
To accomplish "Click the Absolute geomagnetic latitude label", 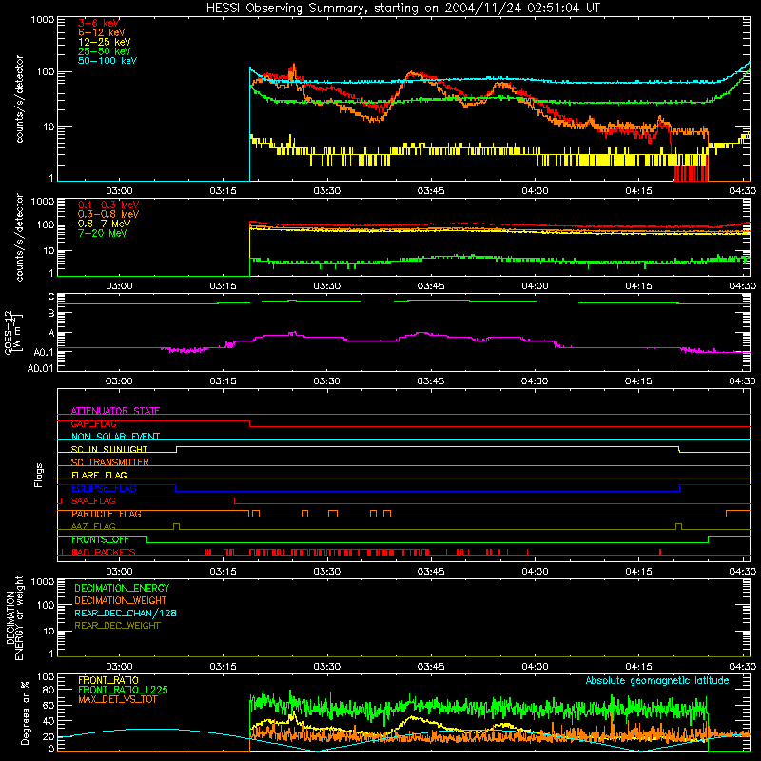I will pyautogui.click(x=657, y=681).
